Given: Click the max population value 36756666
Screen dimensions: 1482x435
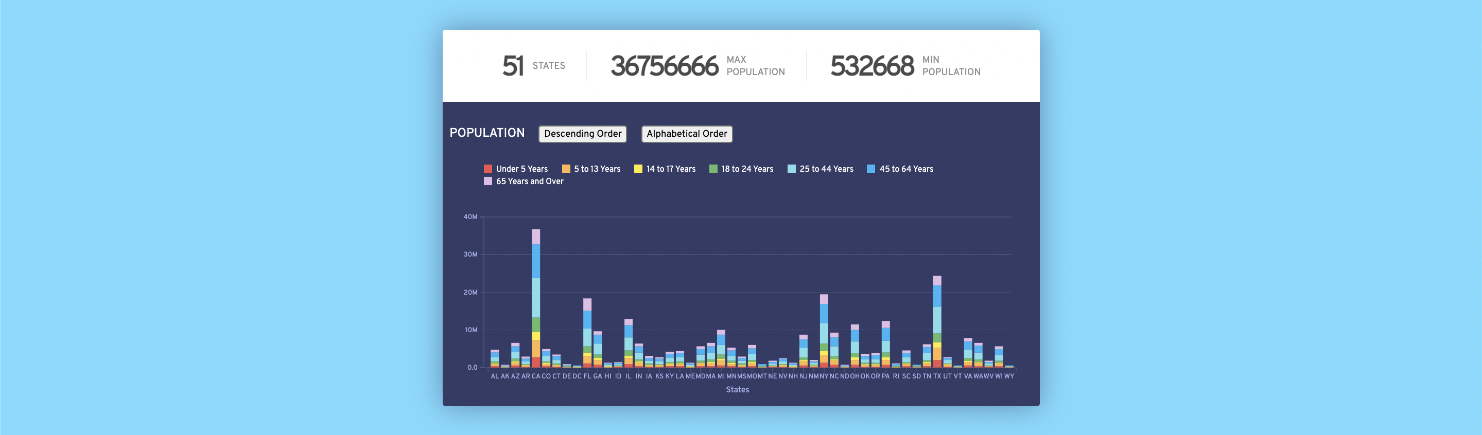Looking at the screenshot, I should pos(665,66).
